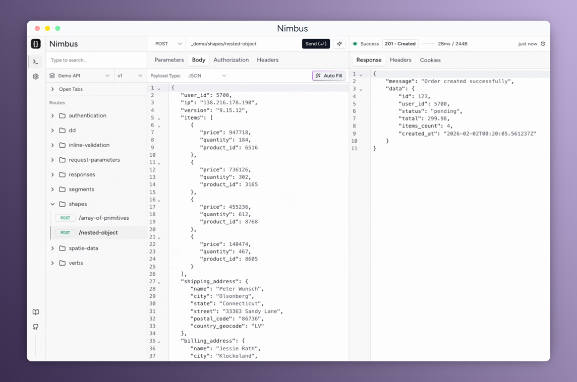Open the v1 version dropdown
The image size is (577, 382).
click(129, 76)
